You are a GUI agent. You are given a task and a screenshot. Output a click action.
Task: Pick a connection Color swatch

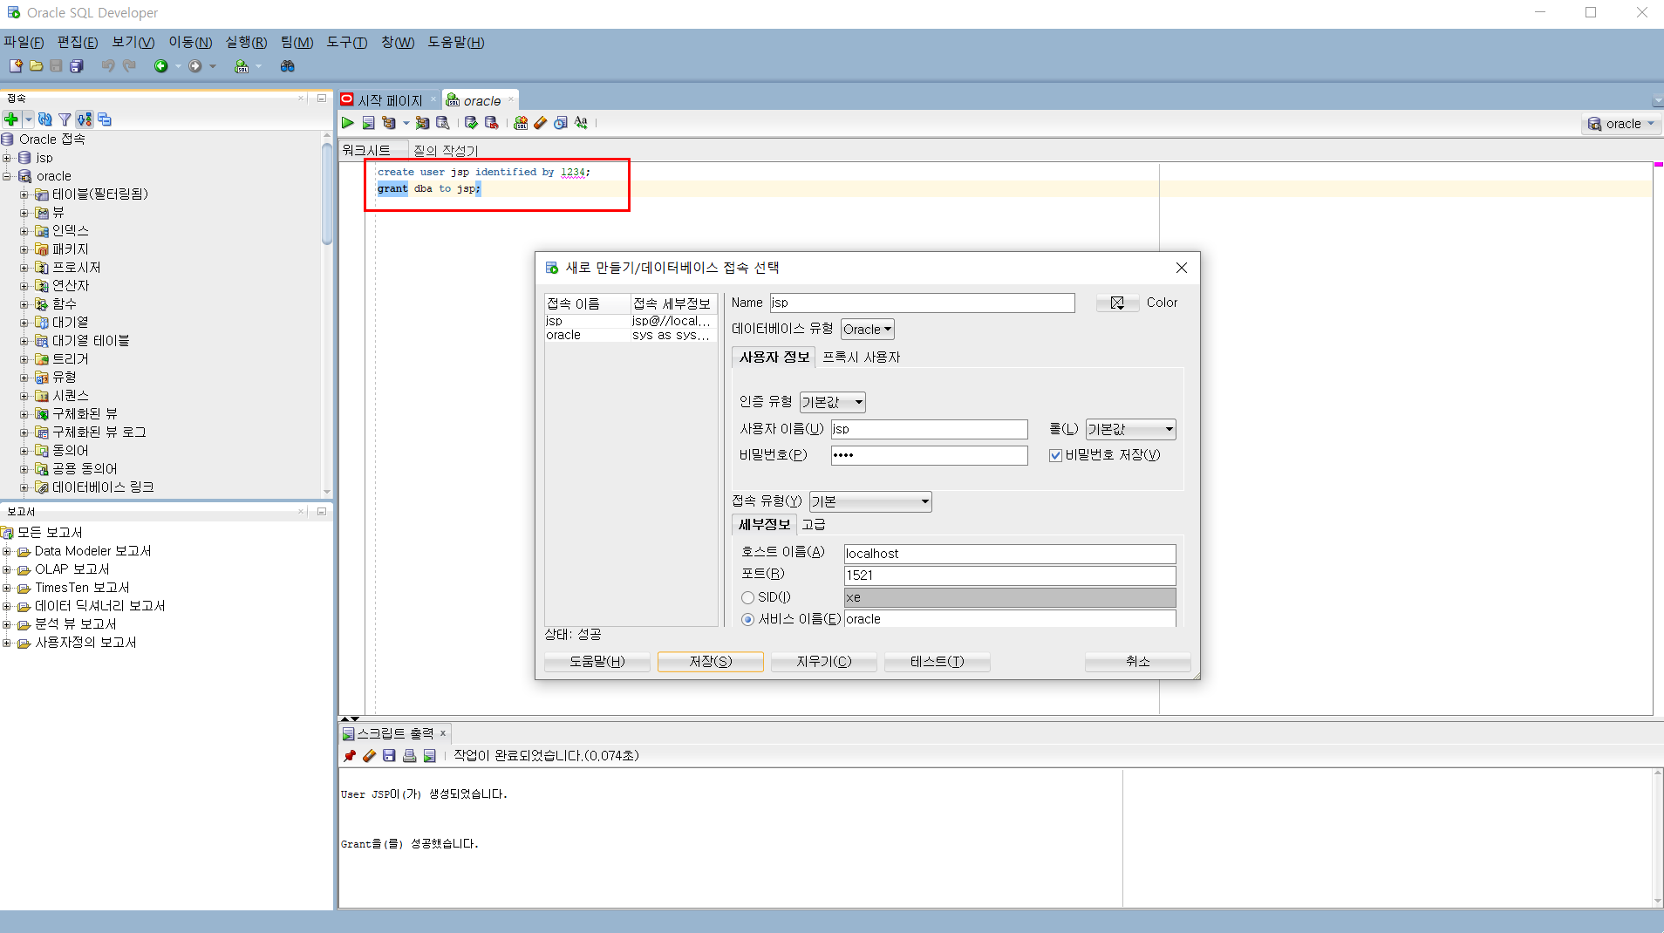point(1117,303)
